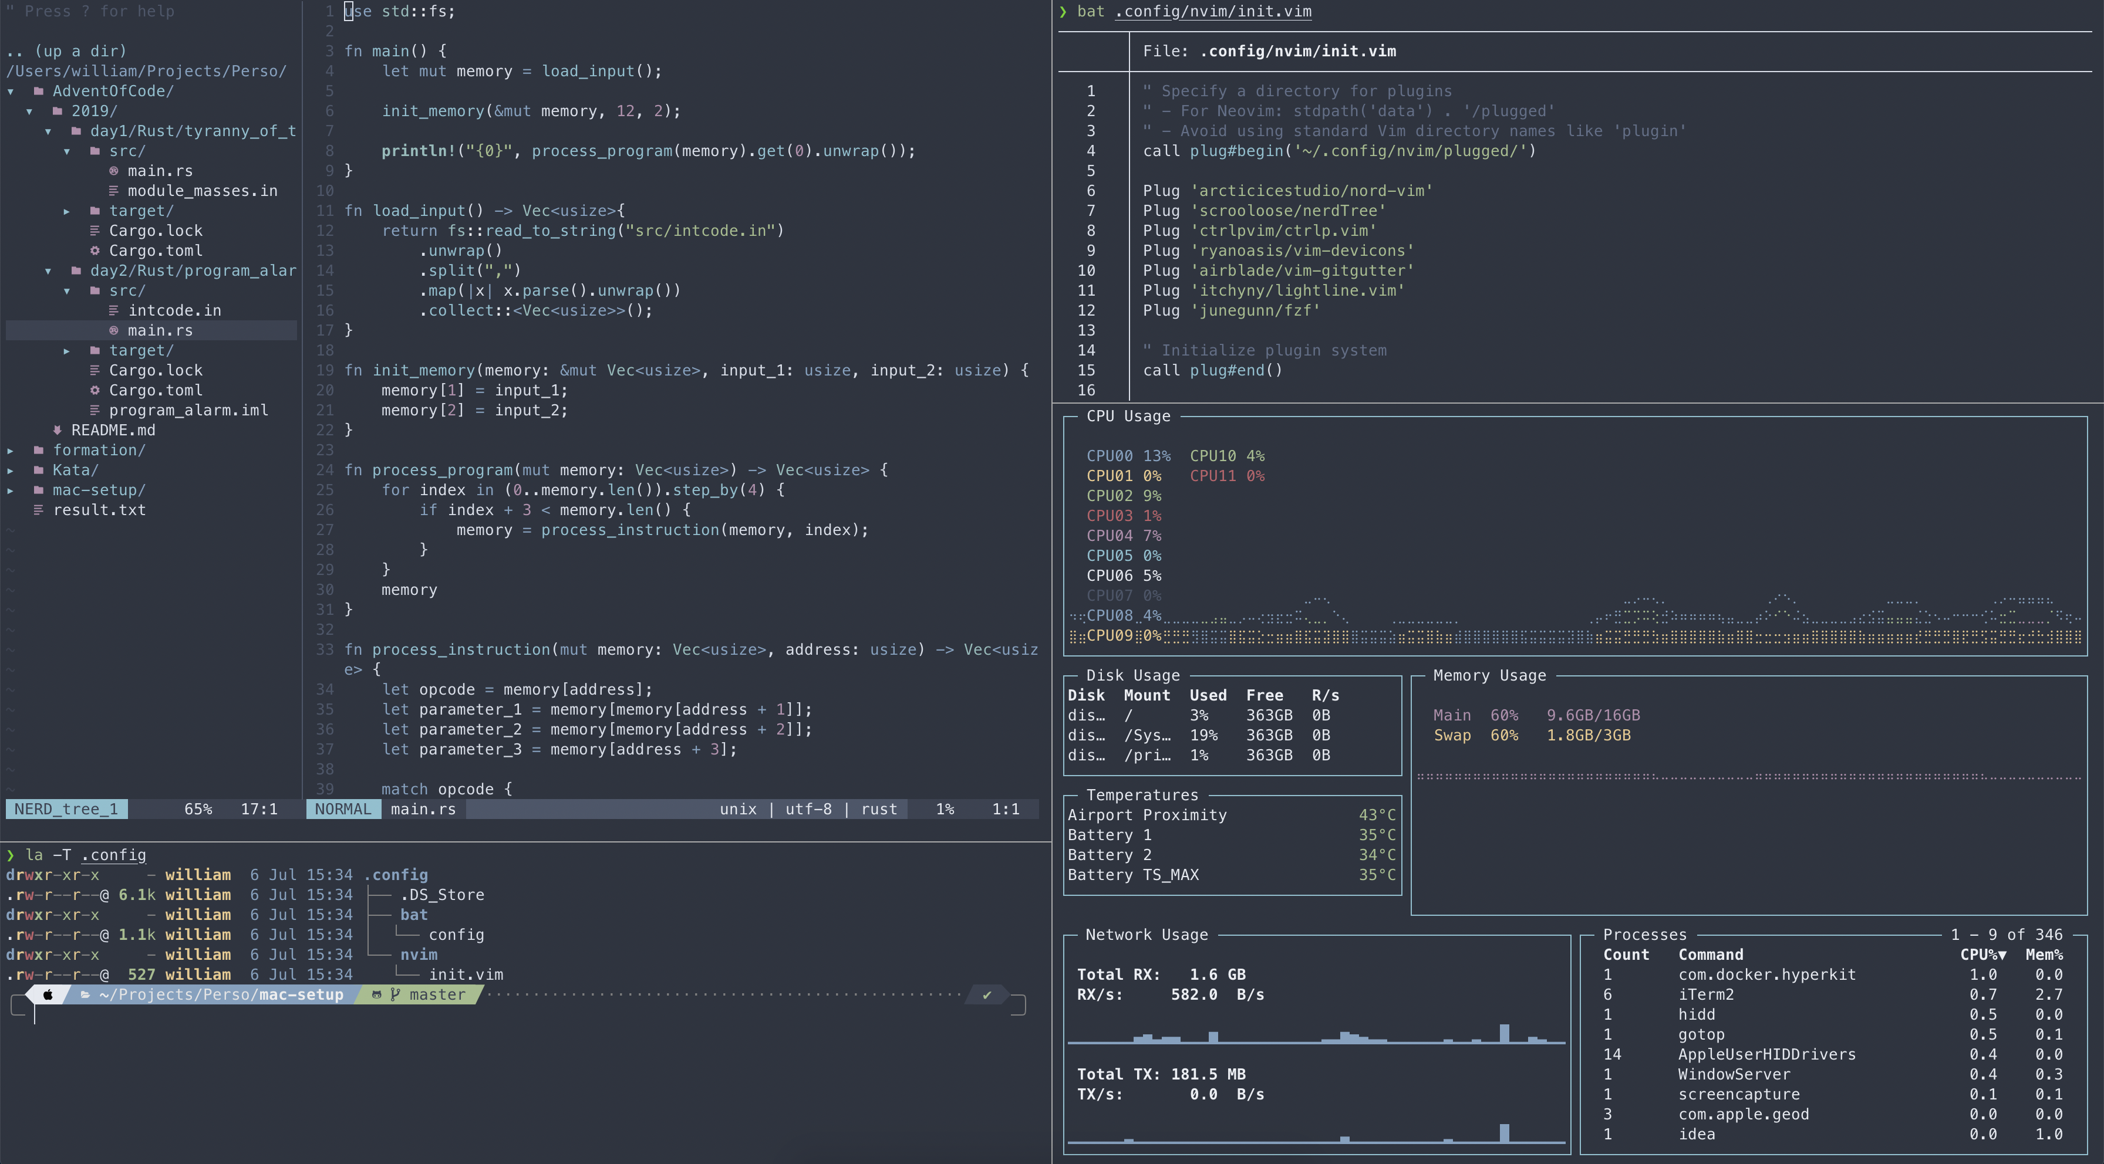The height and width of the screenshot is (1164, 2104).
Task: Click the NORMAL mode indicator
Action: [343, 809]
